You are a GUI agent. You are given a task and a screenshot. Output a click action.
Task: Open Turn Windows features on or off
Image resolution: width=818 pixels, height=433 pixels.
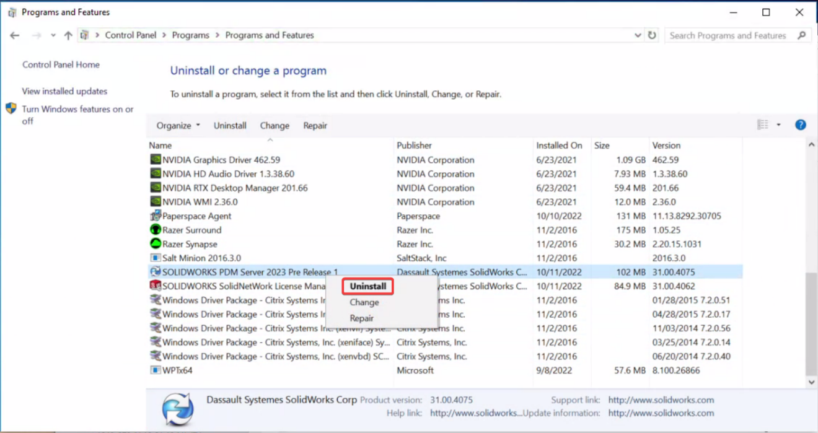pos(77,115)
